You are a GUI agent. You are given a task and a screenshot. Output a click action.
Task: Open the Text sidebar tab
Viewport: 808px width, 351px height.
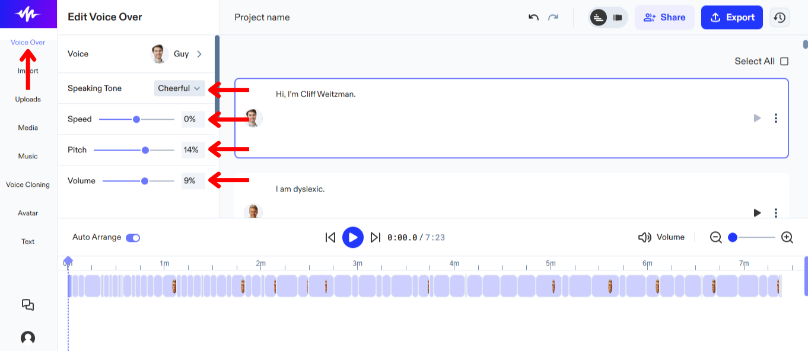(28, 241)
